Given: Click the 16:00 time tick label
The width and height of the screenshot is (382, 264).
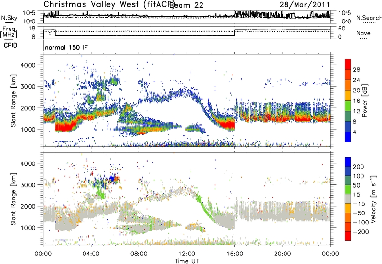Looking at the screenshot, I should click(234, 254).
